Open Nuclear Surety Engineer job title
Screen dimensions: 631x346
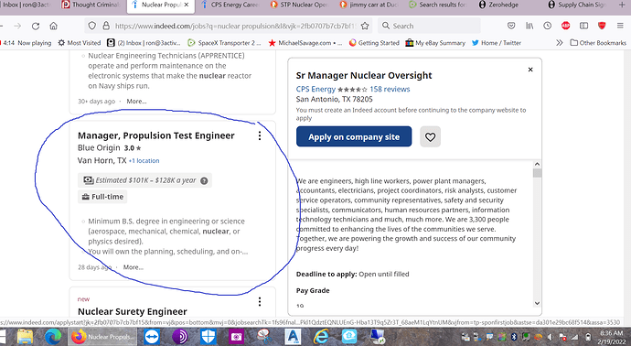click(x=133, y=311)
